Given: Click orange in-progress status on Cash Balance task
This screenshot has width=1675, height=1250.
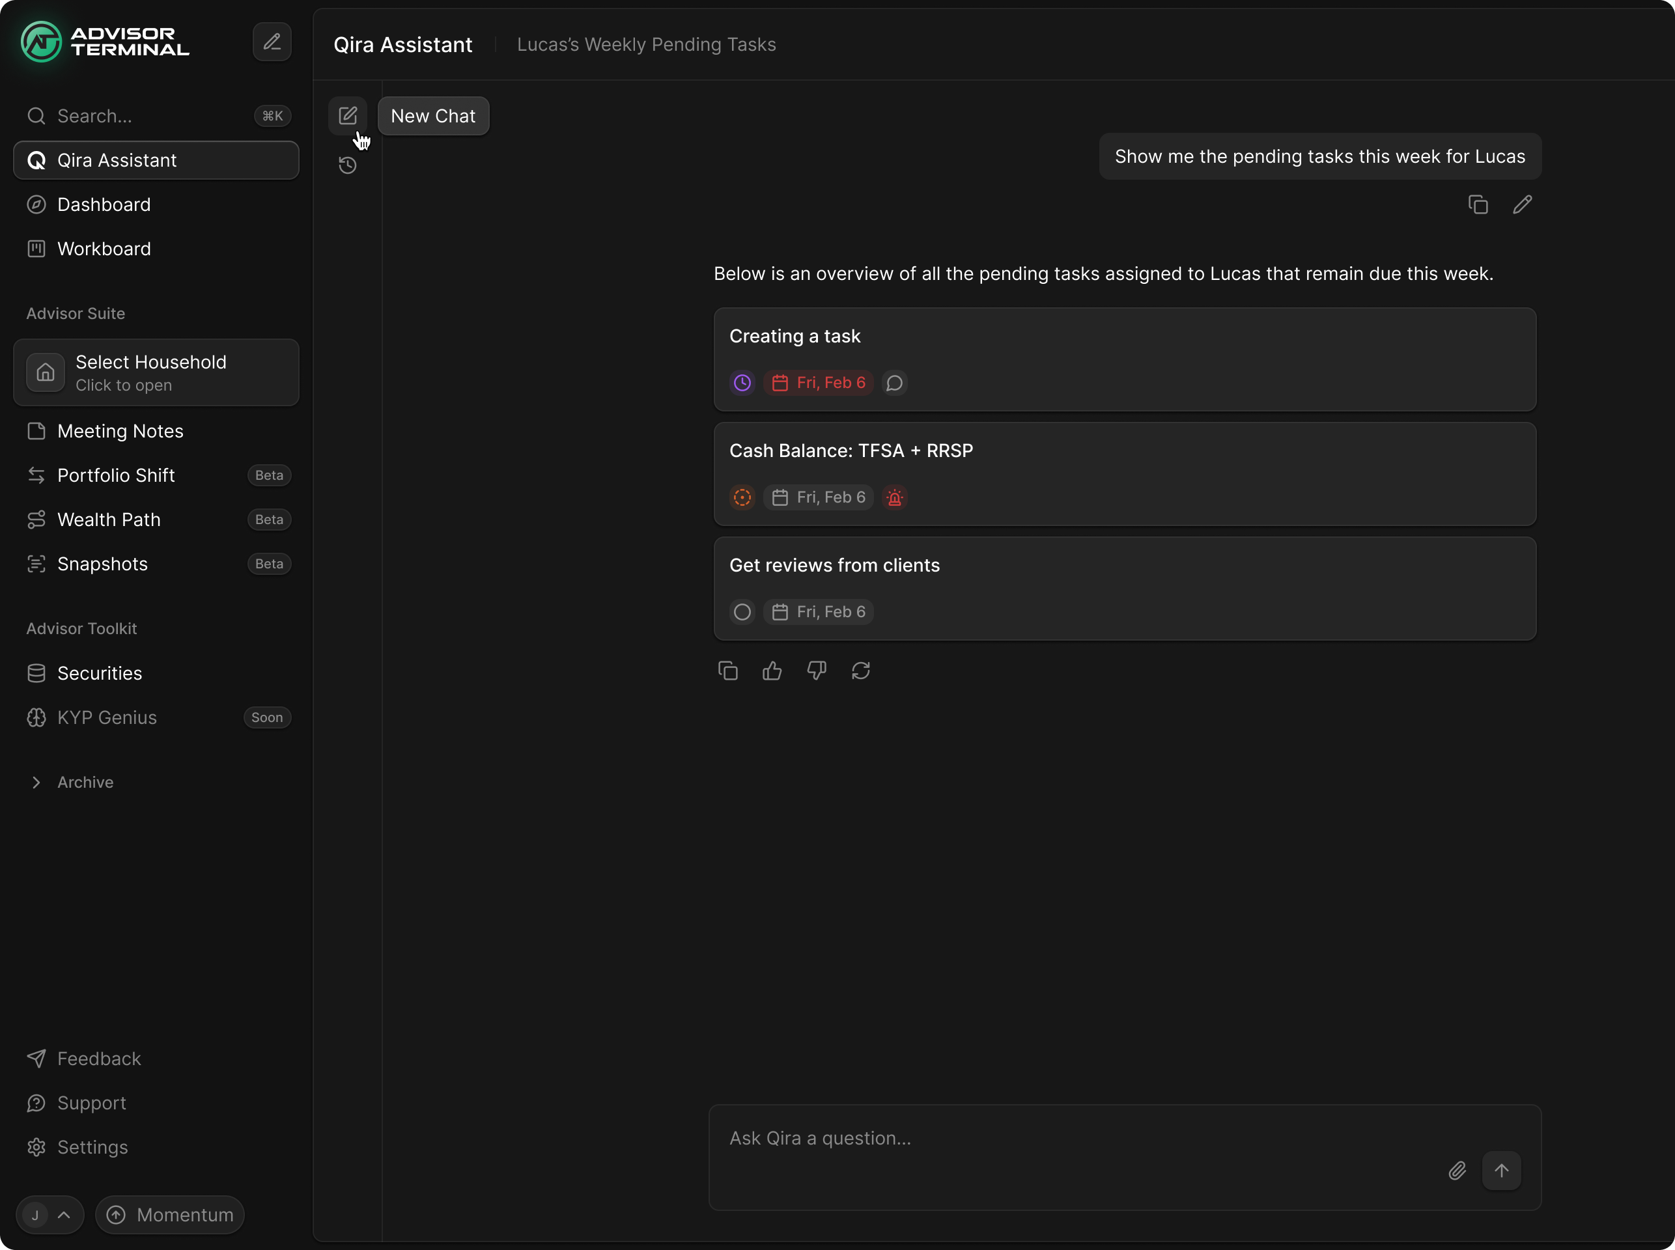Looking at the screenshot, I should point(742,497).
